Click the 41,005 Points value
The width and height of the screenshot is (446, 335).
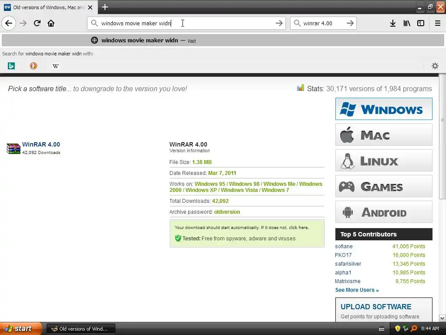coord(409,246)
